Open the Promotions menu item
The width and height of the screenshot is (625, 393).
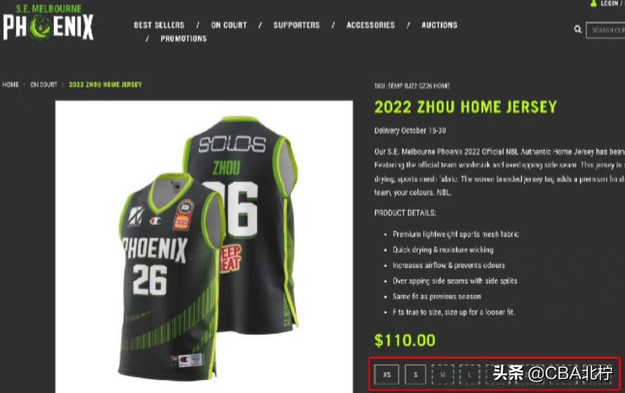(x=183, y=39)
